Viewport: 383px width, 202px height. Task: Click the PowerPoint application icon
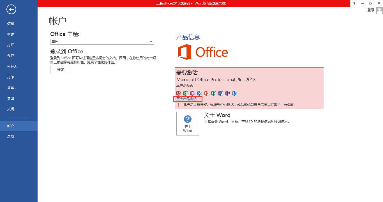tap(206, 93)
